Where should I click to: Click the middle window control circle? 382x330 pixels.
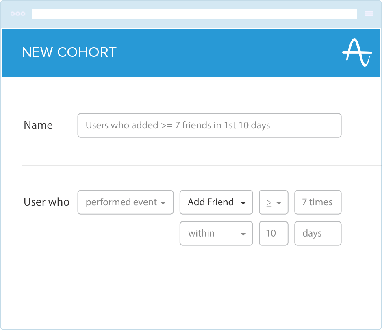(18, 14)
